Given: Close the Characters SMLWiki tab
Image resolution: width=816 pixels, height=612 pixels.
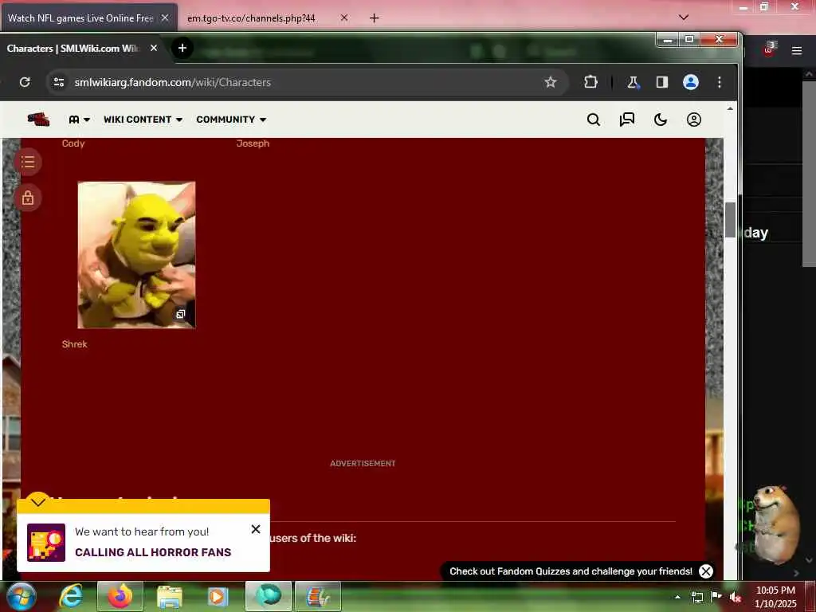Looking at the screenshot, I should click(154, 48).
